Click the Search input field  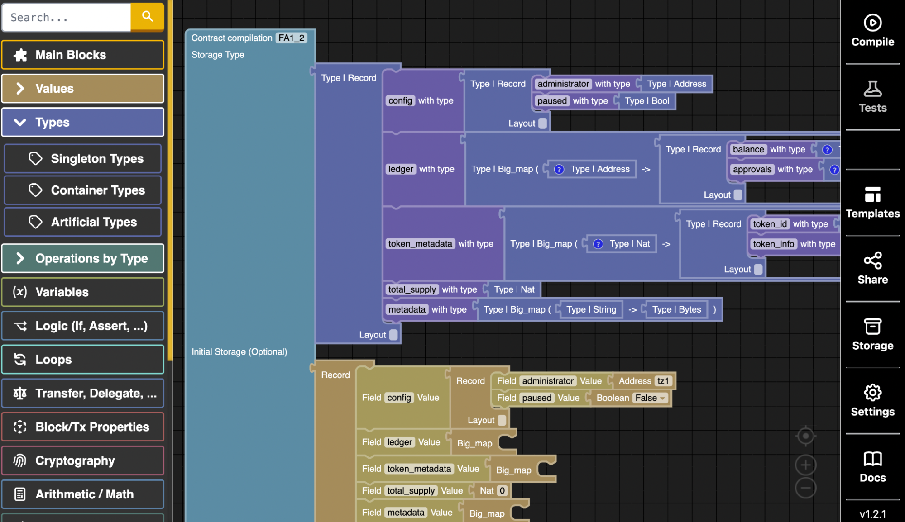(x=67, y=18)
